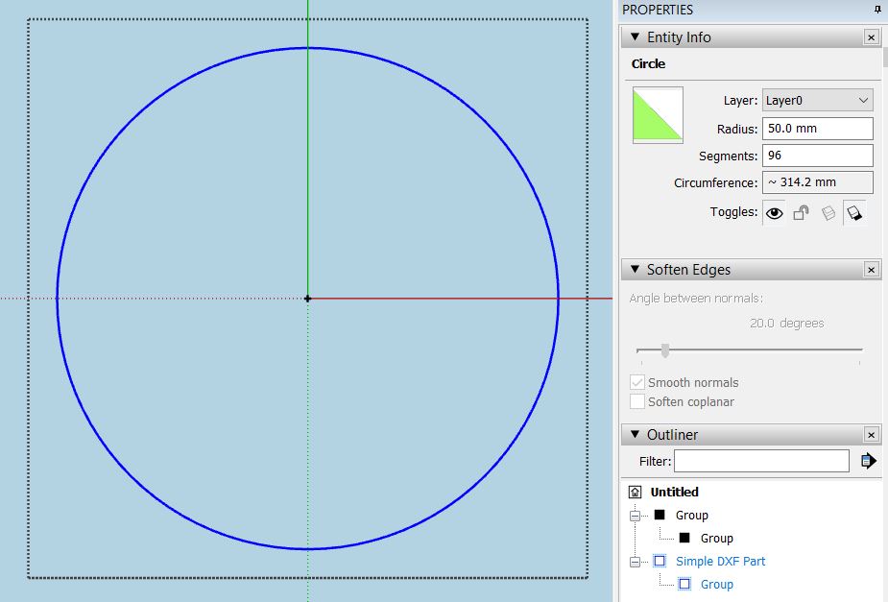The image size is (888, 602).
Task: Collapse the Entity Info panel
Action: pyautogui.click(x=635, y=36)
